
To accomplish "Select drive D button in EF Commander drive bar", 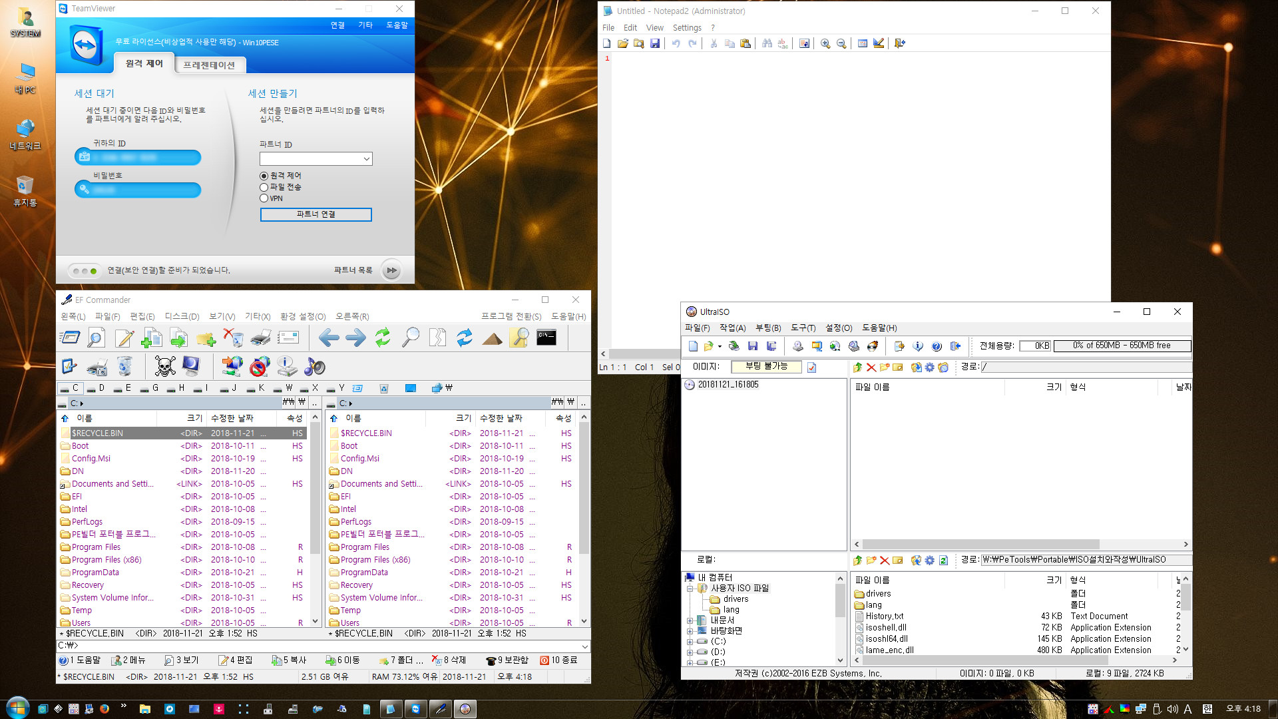I will [x=96, y=387].
